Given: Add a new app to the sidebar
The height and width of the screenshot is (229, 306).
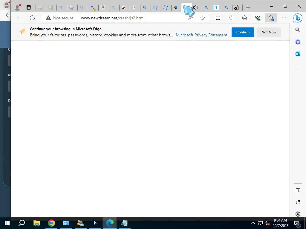Looking at the screenshot, I should coord(298,67).
